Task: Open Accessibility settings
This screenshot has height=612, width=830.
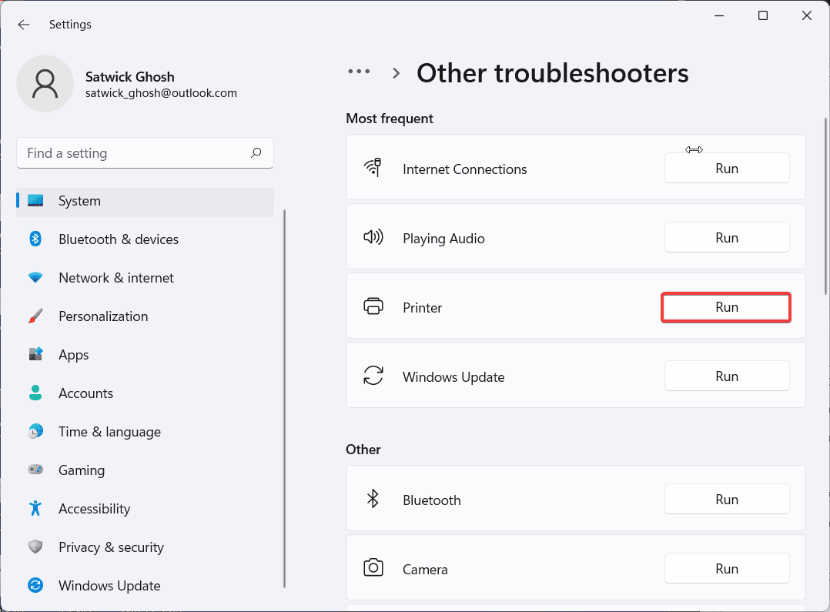Action: click(145, 509)
